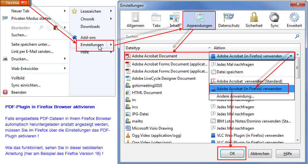Click the magnifier icon in search field
308x164 pixels.
point(297,36)
